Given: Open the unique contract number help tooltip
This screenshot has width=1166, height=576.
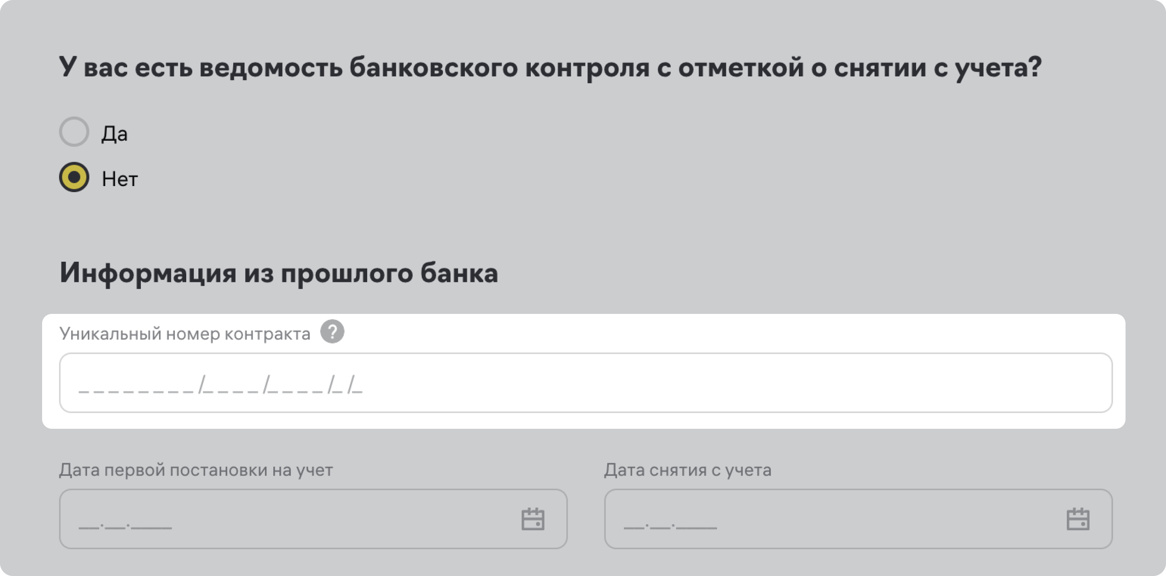Looking at the screenshot, I should point(332,332).
